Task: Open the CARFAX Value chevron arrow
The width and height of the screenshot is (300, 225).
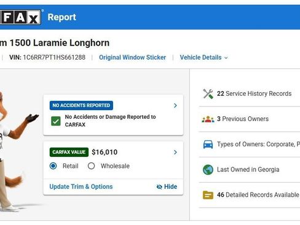Action: (175, 152)
